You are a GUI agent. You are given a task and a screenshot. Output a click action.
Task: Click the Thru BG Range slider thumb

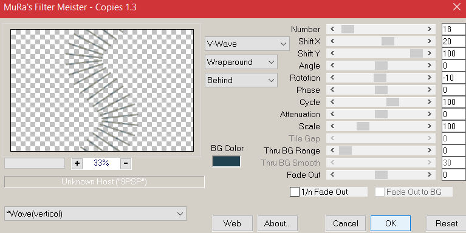click(x=345, y=150)
